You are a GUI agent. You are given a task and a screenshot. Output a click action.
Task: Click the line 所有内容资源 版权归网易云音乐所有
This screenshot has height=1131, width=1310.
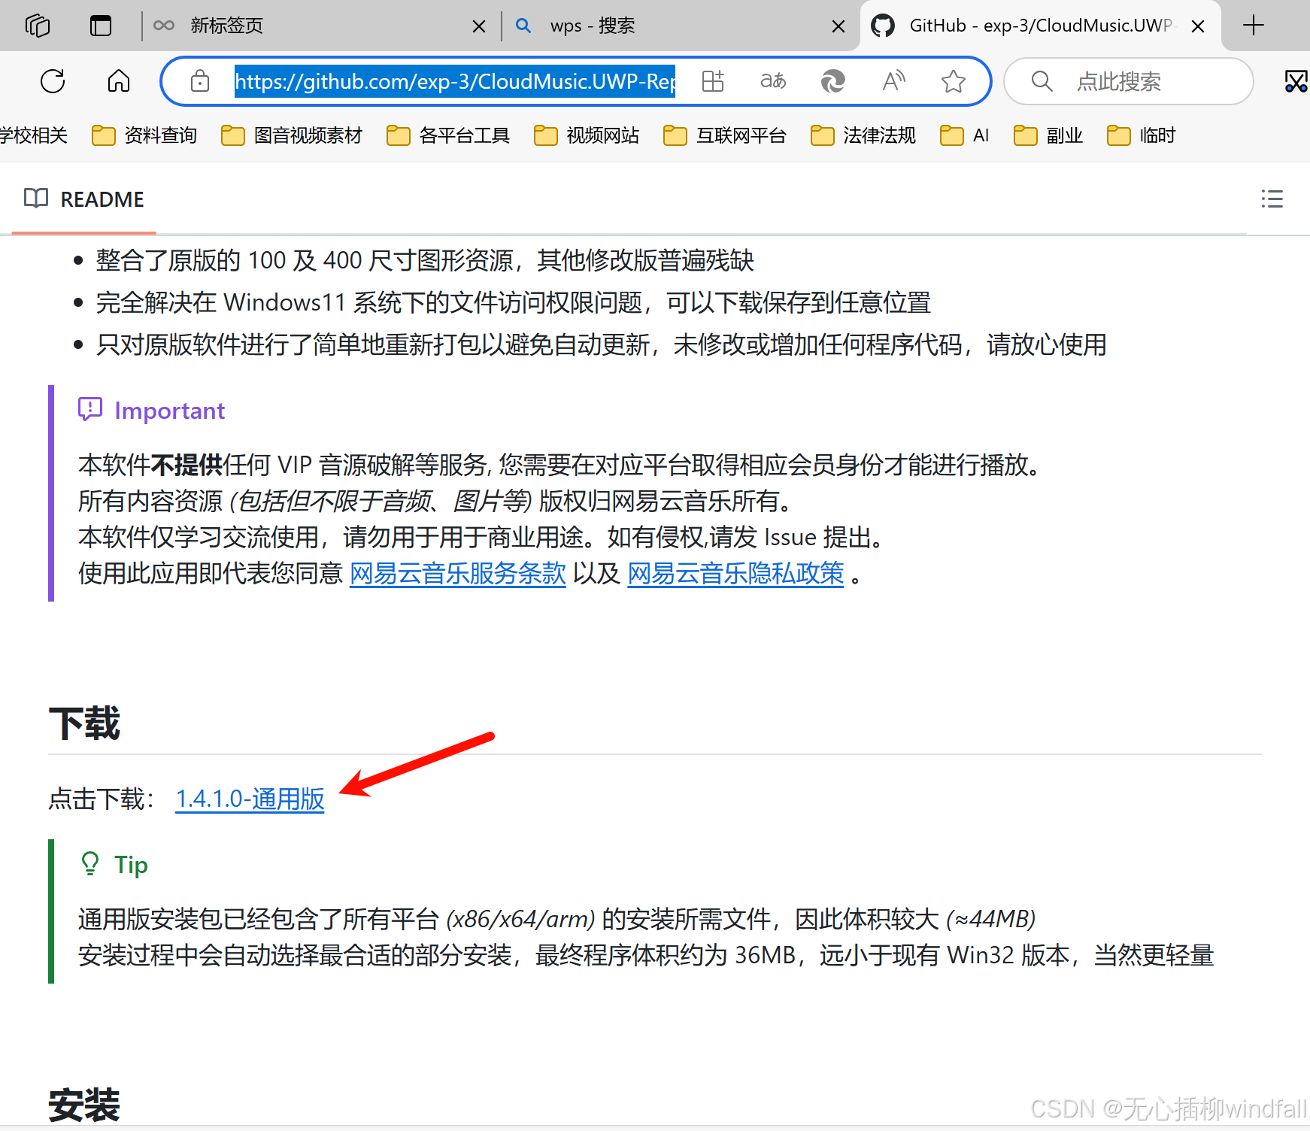coord(435,501)
